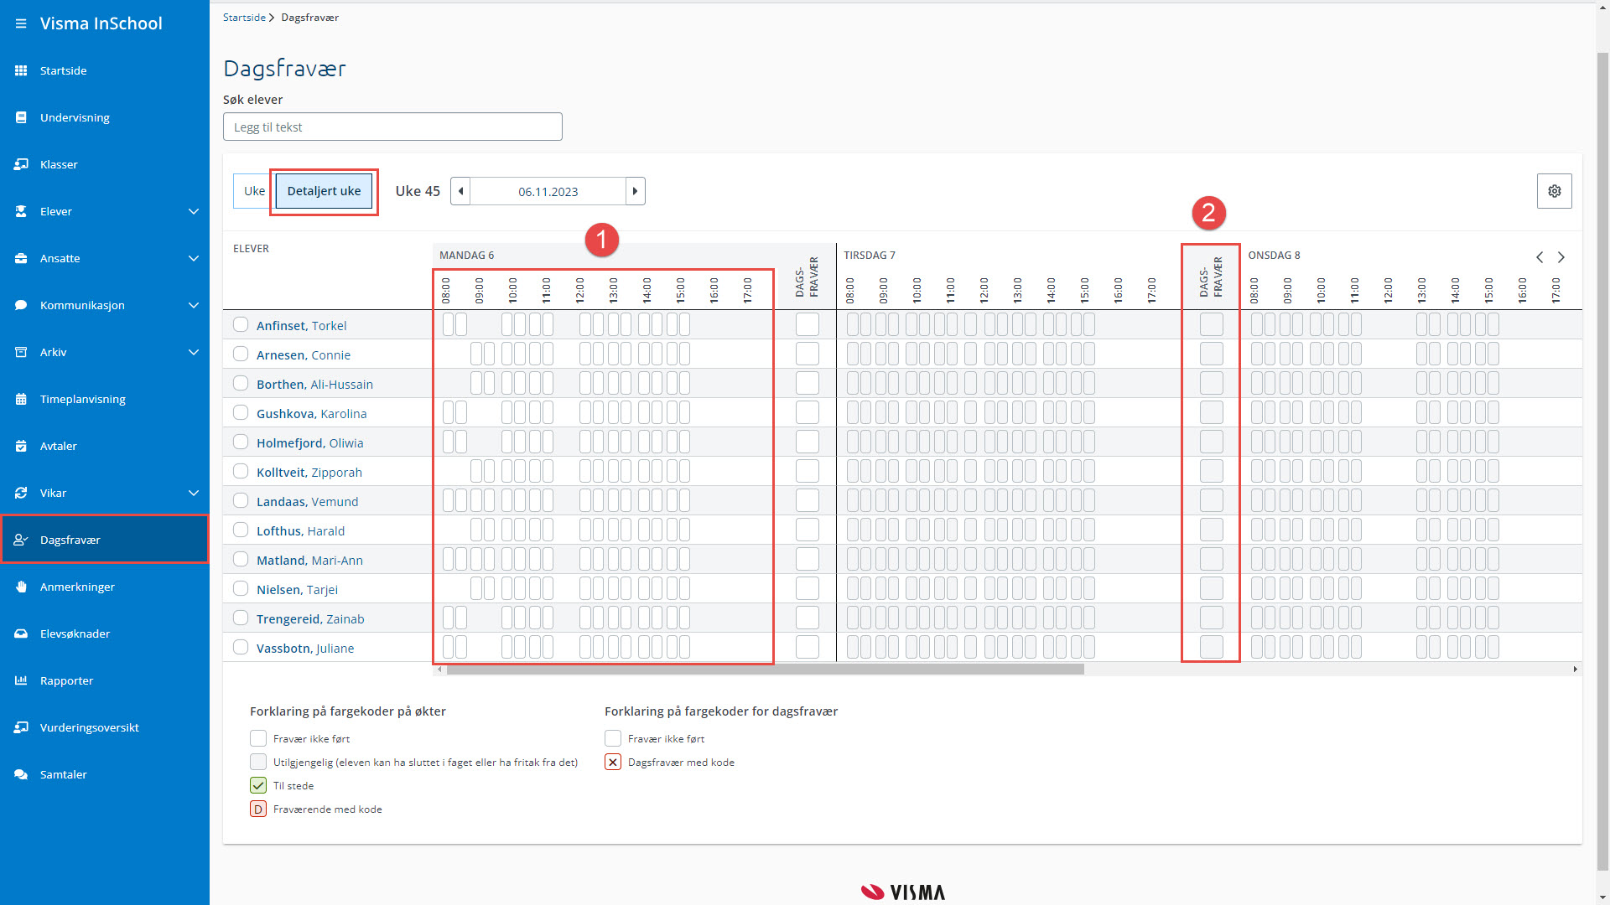Expand the Arkiv submenu chevron

pos(194,352)
